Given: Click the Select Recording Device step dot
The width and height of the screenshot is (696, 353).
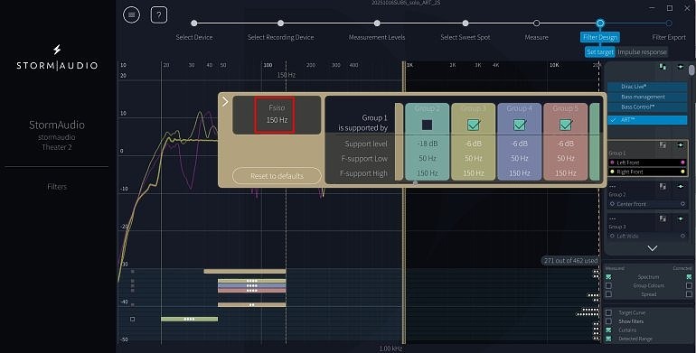Looking at the screenshot, I should (280, 23).
